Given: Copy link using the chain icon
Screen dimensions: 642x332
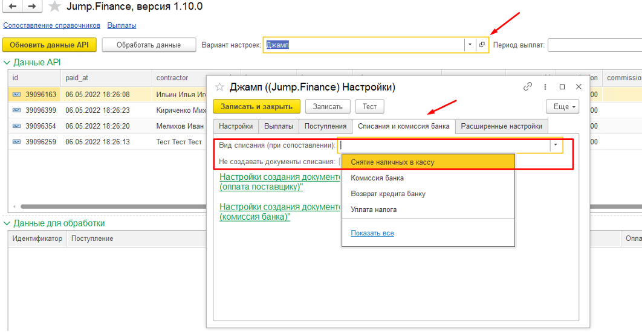Looking at the screenshot, I should click(527, 87).
